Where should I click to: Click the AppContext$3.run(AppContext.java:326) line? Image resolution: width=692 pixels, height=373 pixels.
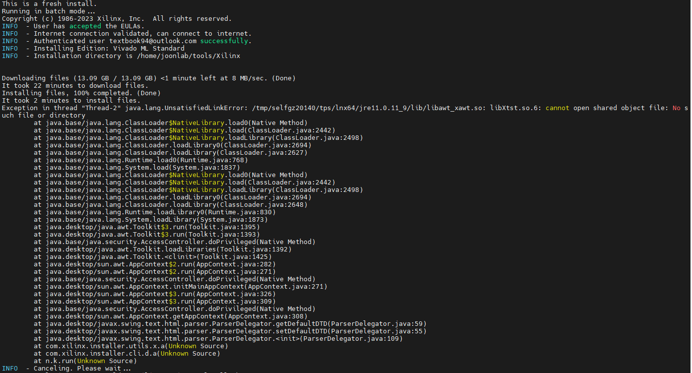(x=155, y=294)
